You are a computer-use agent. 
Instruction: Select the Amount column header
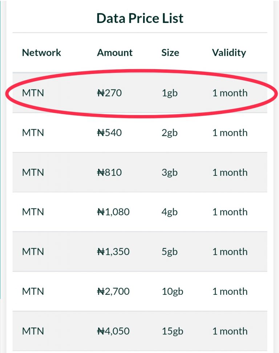click(x=115, y=53)
